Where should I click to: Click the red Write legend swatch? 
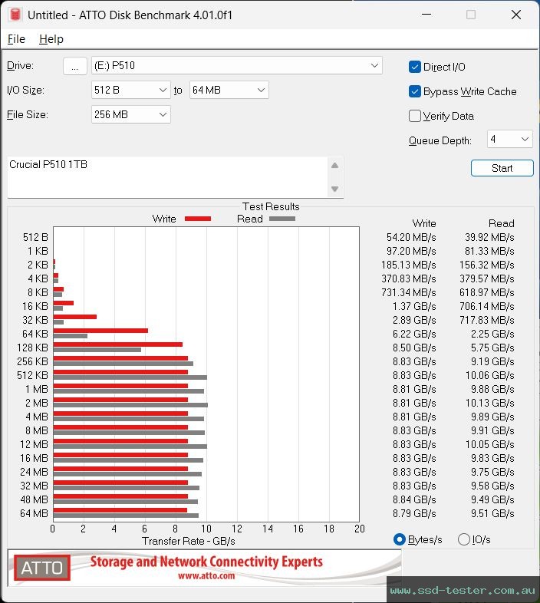(x=198, y=219)
